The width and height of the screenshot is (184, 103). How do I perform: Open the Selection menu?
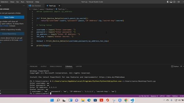tap(4, 2)
